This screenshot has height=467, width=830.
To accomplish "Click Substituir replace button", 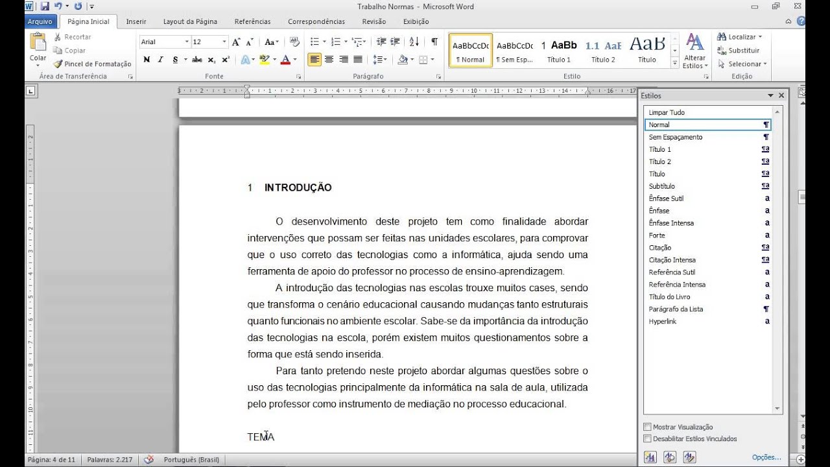I will pyautogui.click(x=739, y=51).
